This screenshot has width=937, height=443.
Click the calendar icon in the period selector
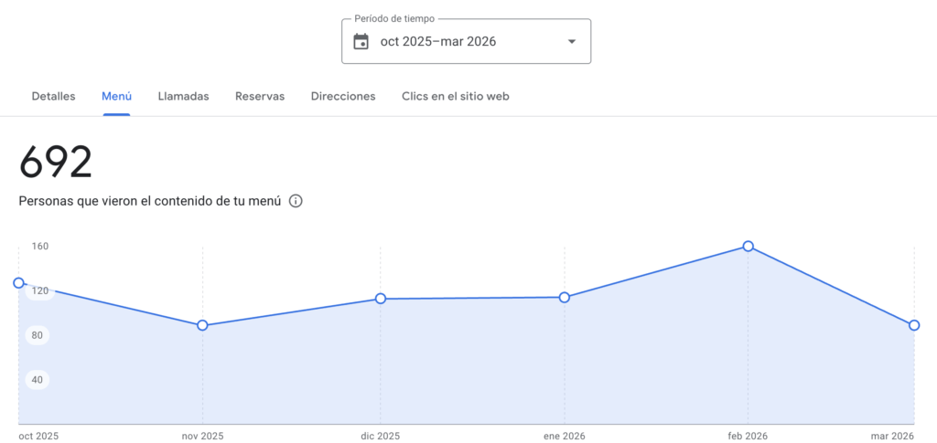[x=361, y=41]
